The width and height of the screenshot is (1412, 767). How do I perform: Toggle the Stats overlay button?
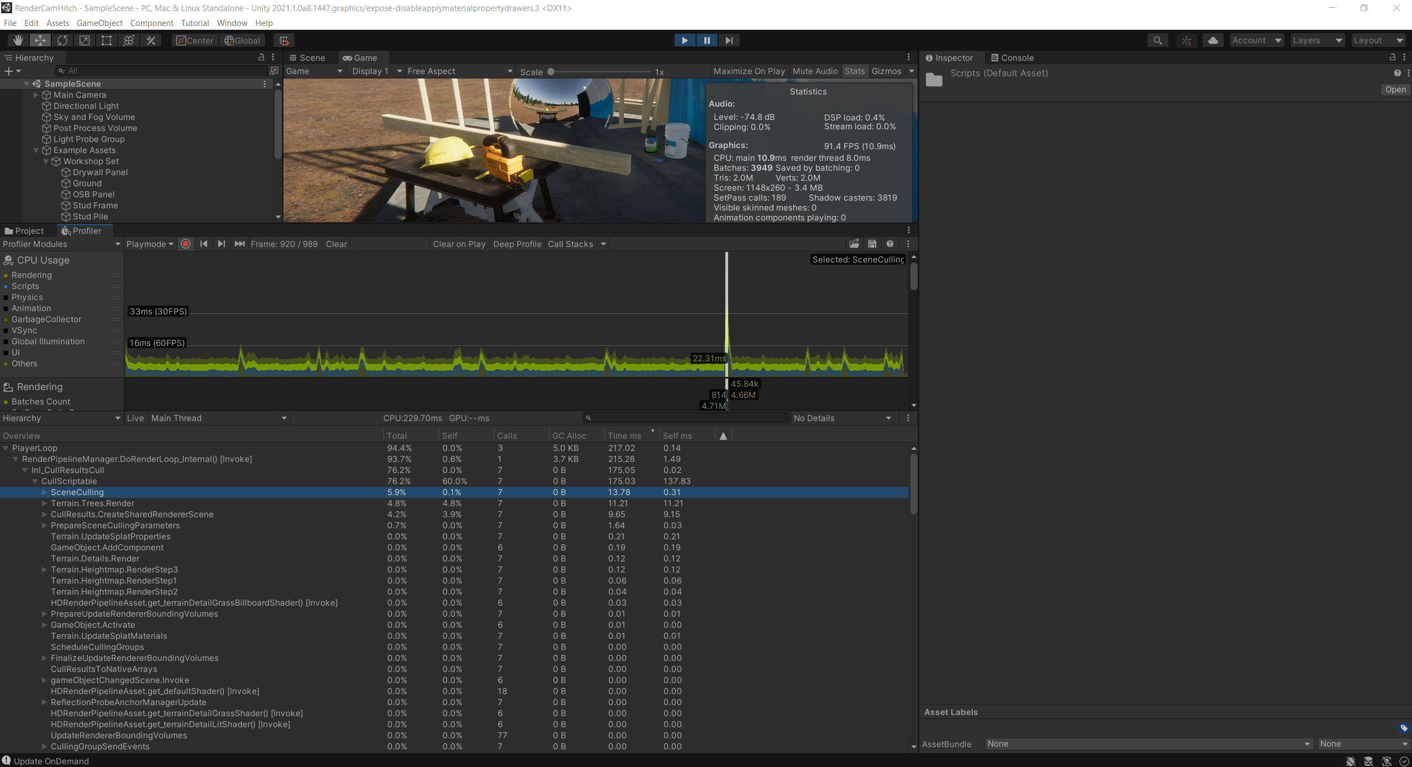pyautogui.click(x=854, y=71)
